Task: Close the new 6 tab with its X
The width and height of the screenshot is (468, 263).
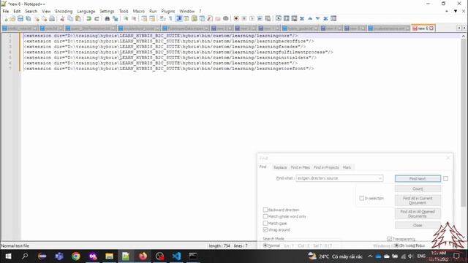Action: point(431,28)
